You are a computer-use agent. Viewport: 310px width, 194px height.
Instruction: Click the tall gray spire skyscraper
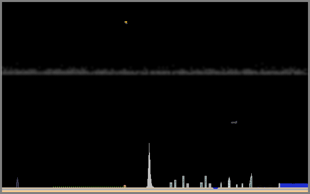point(149,165)
